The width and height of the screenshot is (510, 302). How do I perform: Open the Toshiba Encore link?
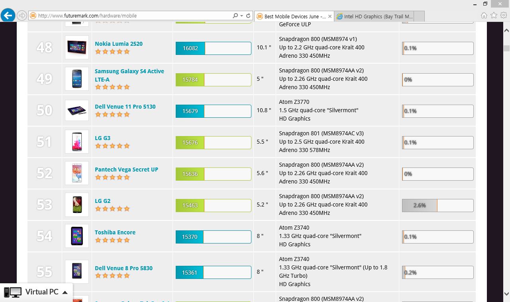(115, 232)
